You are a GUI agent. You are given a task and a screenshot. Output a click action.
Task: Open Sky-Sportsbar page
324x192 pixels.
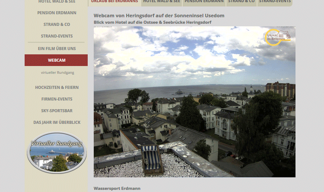(57, 110)
